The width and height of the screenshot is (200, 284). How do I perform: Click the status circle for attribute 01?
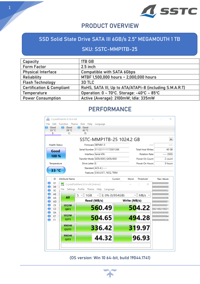tap(49, 183)
